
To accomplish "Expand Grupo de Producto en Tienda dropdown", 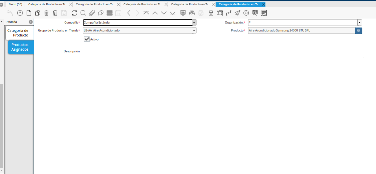I will coord(194,30).
